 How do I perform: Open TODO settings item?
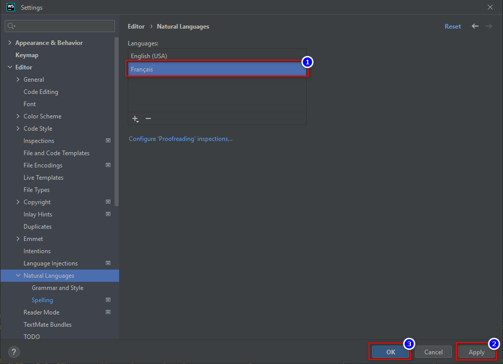pyautogui.click(x=32, y=337)
